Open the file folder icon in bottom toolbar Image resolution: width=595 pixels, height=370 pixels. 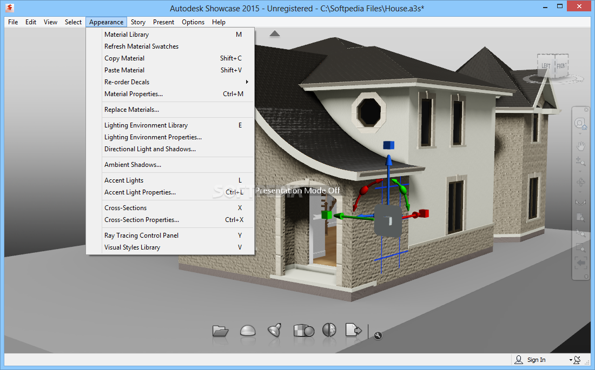tap(220, 331)
